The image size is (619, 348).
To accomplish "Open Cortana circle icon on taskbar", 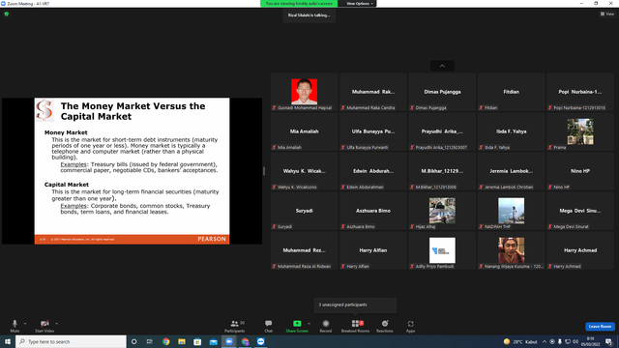I will click(x=133, y=341).
